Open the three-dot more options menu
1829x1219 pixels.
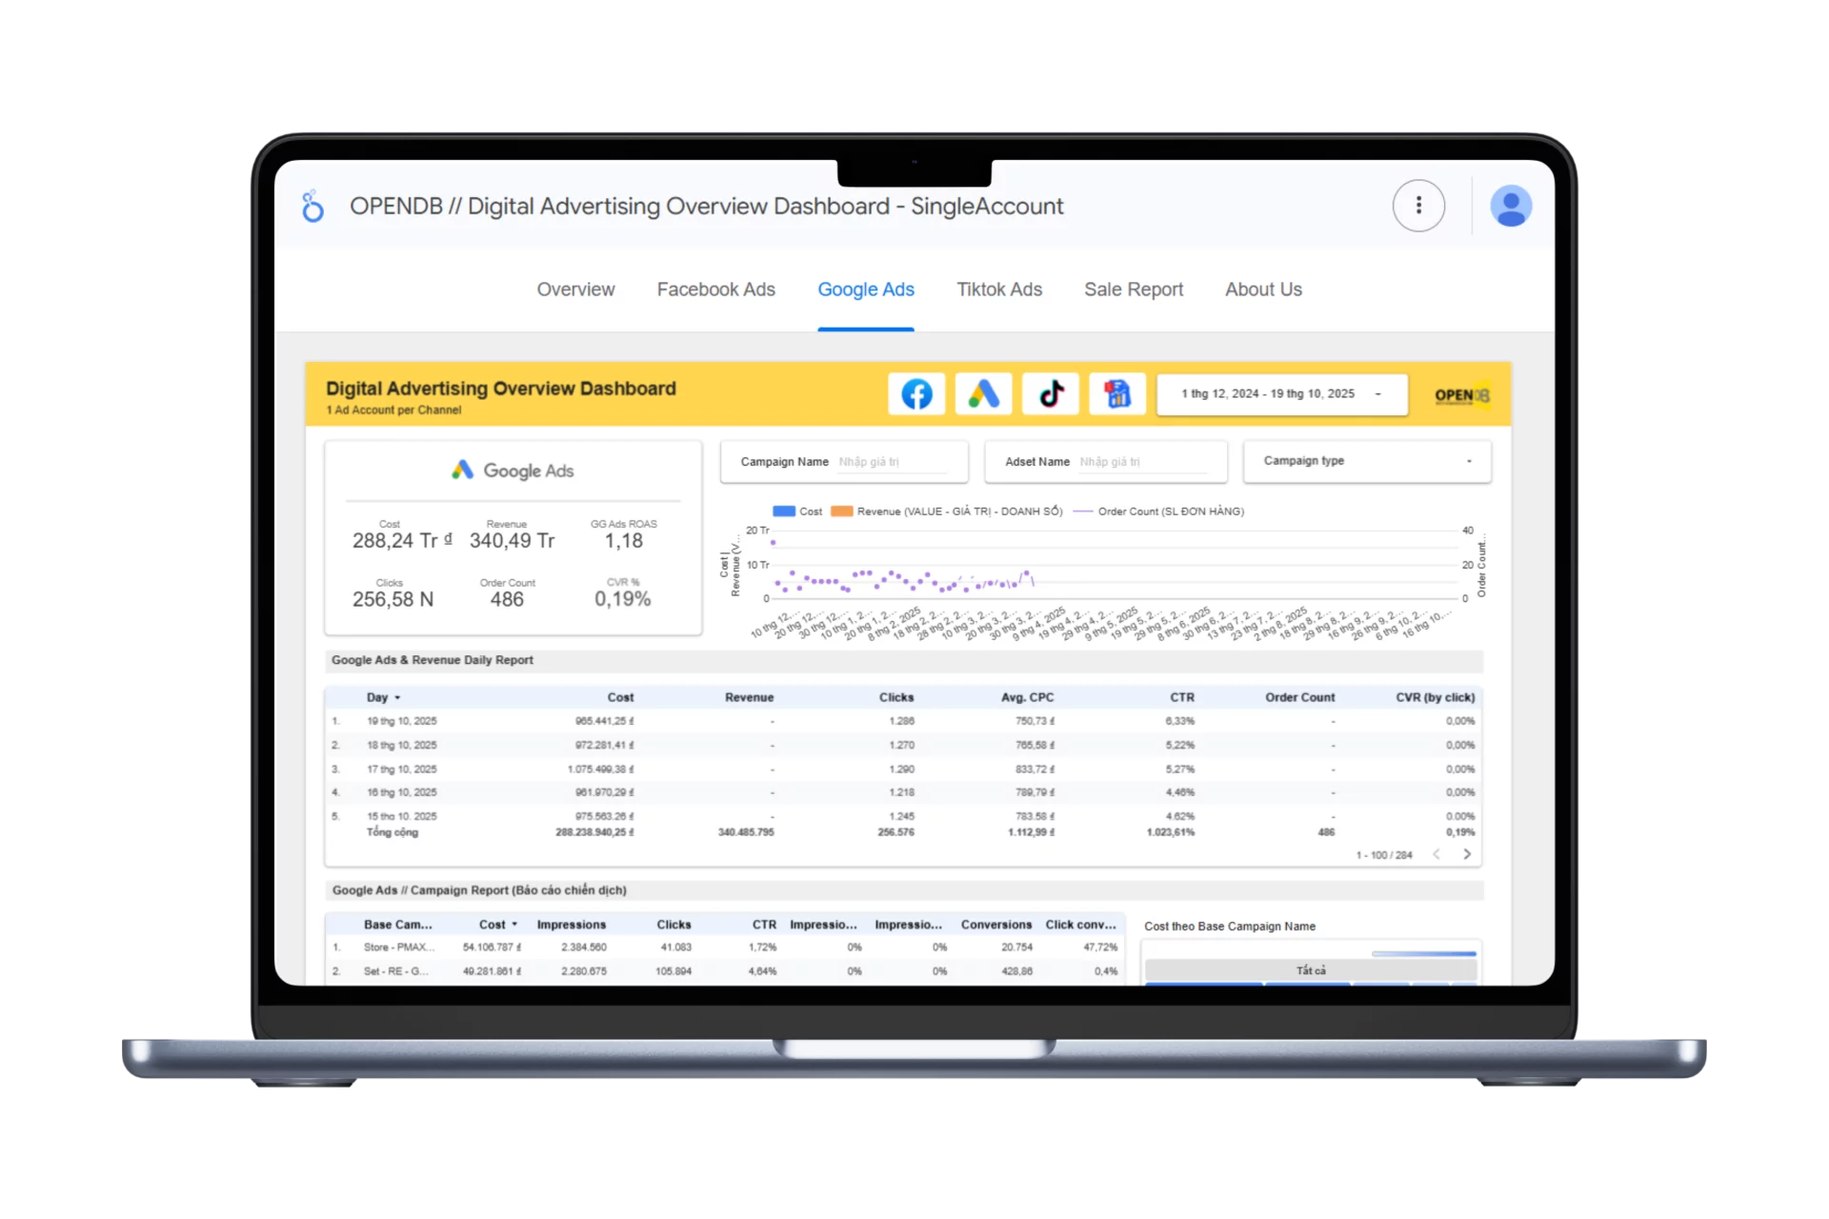(1418, 206)
